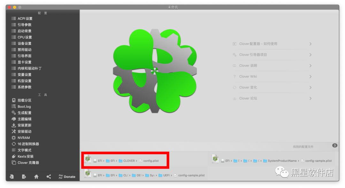Screen dimensions: 345x188
Task: Click the 显卡设置 list icon
Action: tap(14, 62)
